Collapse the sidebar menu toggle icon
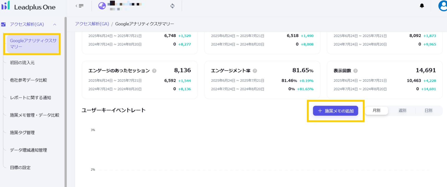 tap(79, 6)
